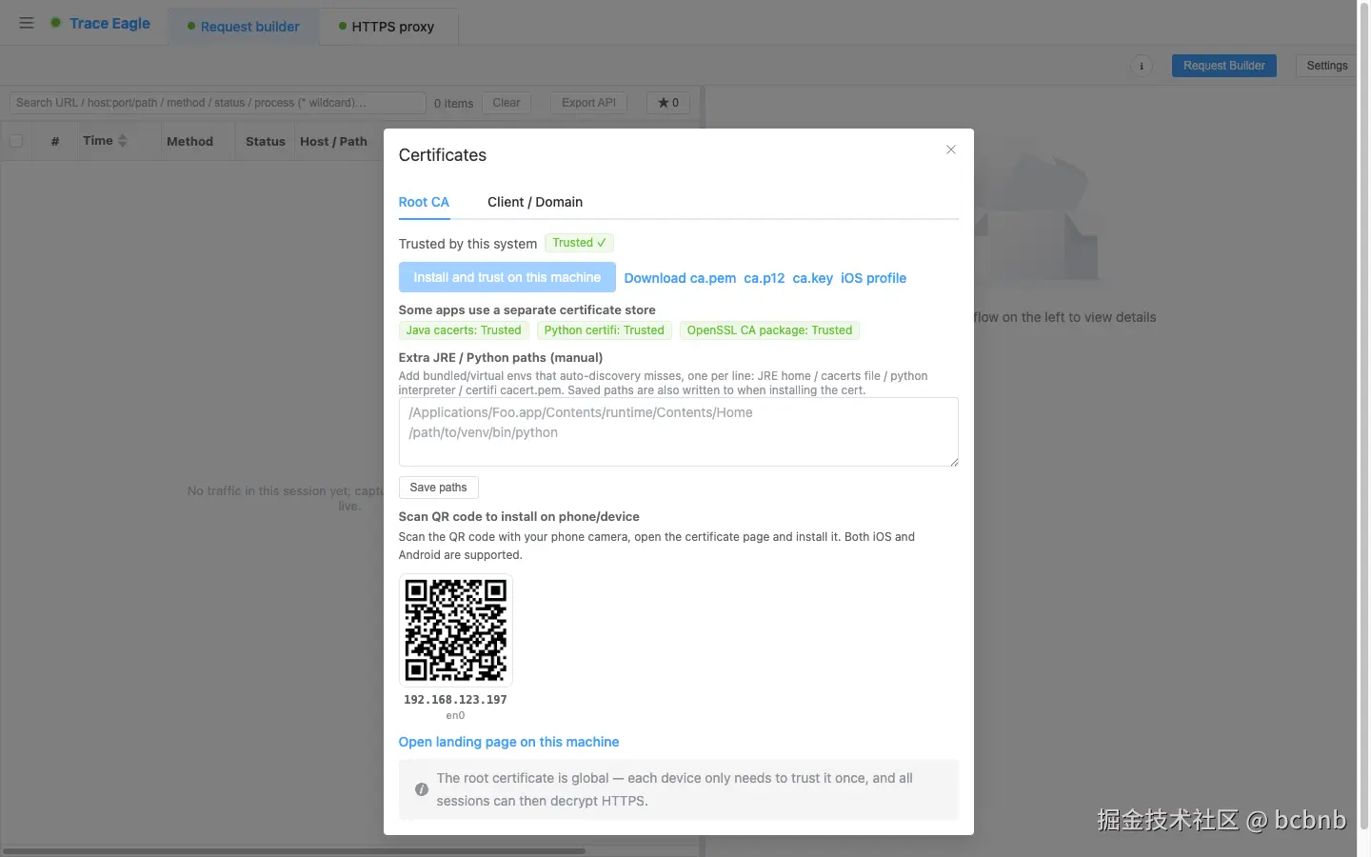
Task: Sort by the Time column arrows
Action: click(122, 141)
